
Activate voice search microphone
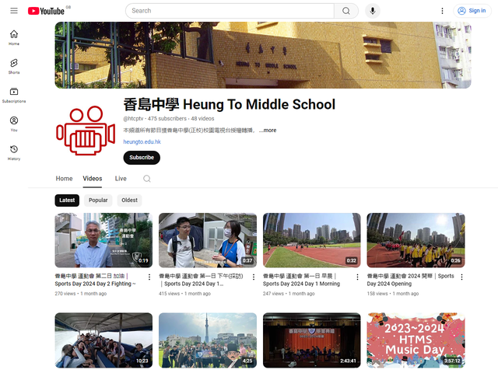pos(373,11)
